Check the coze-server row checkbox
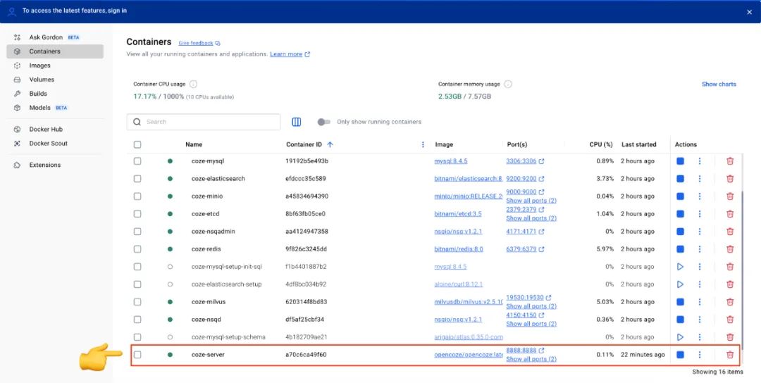The width and height of the screenshot is (761, 383). pos(137,355)
